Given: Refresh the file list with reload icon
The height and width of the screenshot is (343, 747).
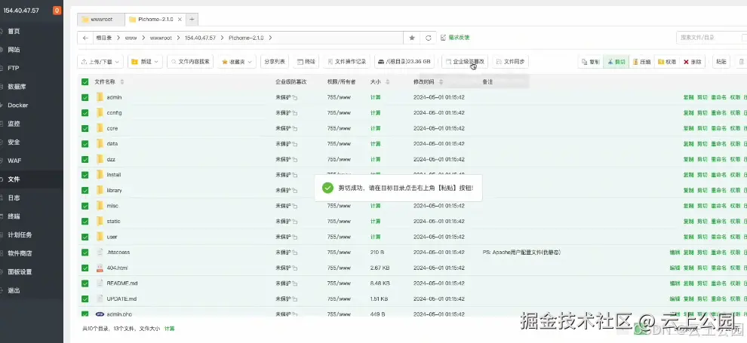Looking at the screenshot, I should pos(429,38).
